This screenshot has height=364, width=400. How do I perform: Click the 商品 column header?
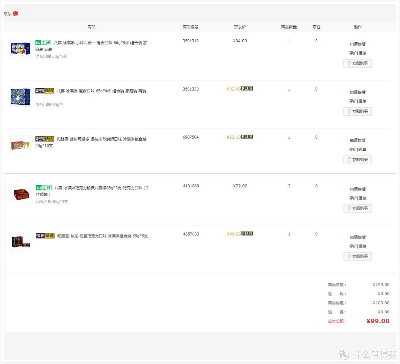[91, 27]
